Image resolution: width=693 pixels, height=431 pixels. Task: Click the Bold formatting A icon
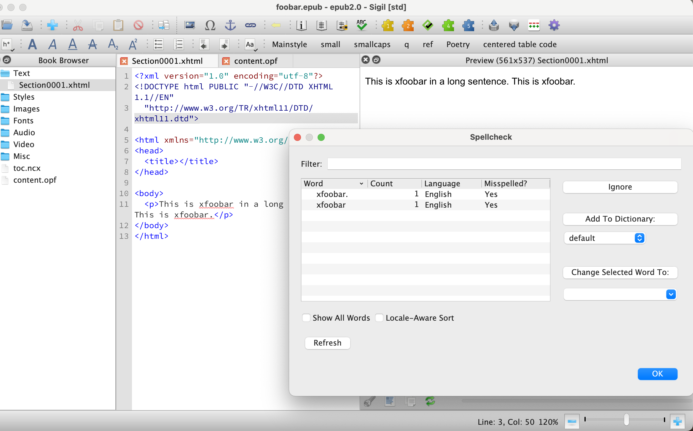tap(32, 44)
